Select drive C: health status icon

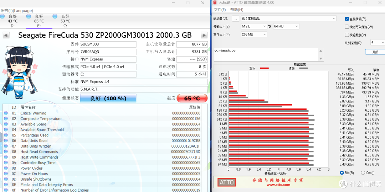55,16
